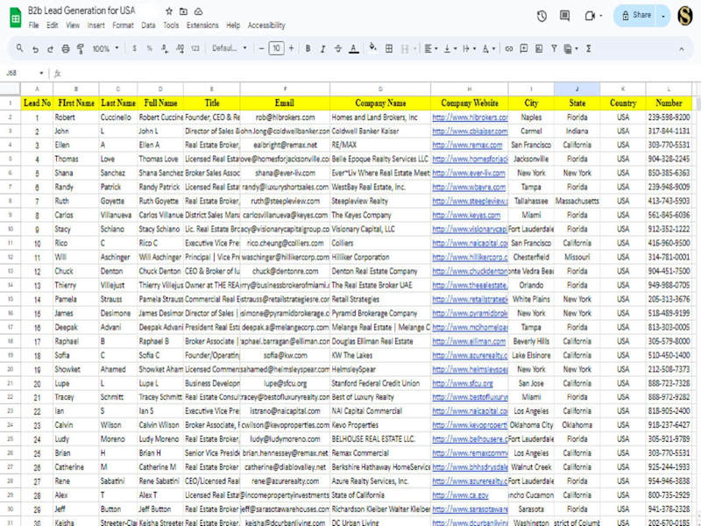This screenshot has width=701, height=526.
Task: Format cell as percent
Action: (x=149, y=48)
